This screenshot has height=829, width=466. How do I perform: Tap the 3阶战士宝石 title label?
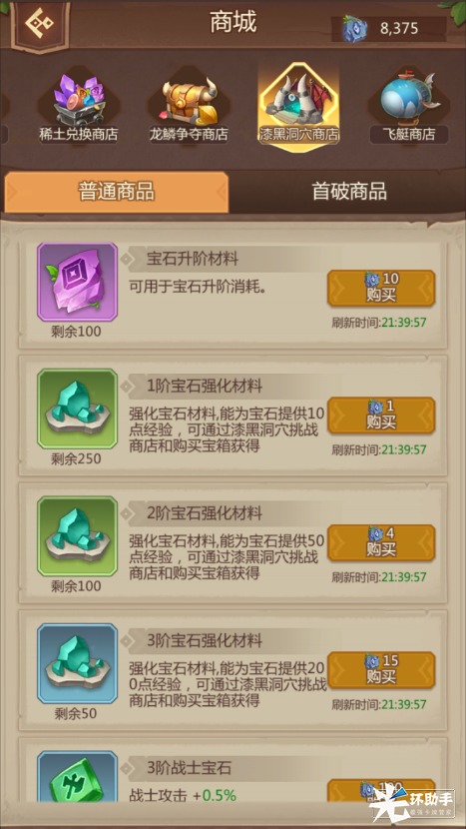(189, 768)
